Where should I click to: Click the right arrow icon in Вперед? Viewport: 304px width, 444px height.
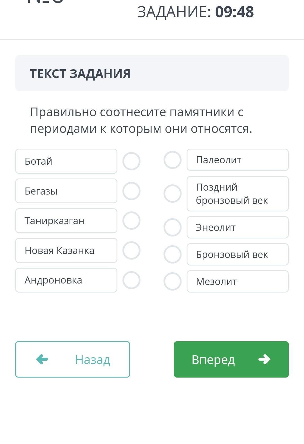[264, 359]
